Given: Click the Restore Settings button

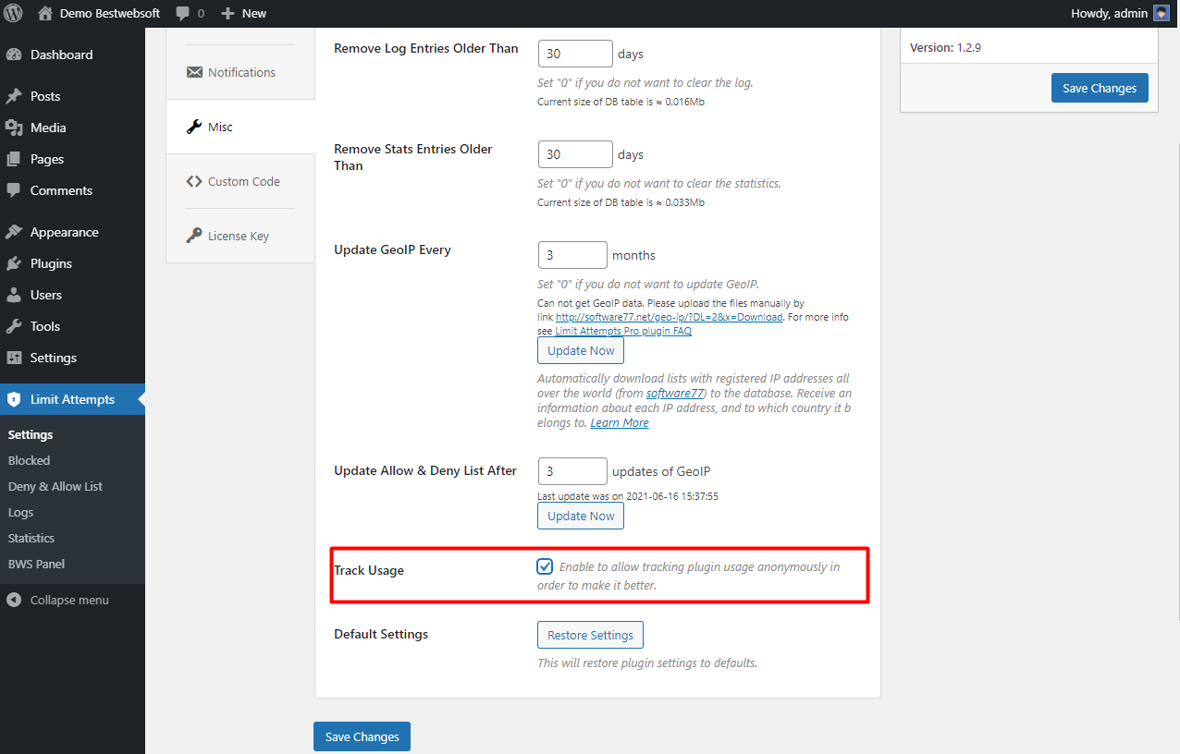Looking at the screenshot, I should click(590, 635).
